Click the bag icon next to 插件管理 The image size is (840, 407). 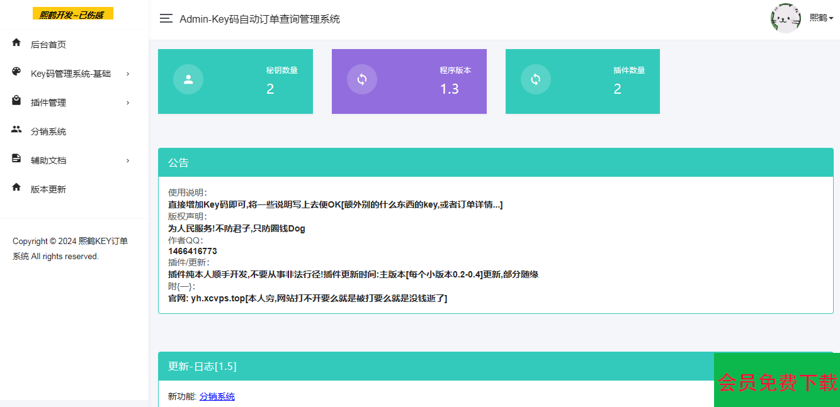tap(16, 102)
